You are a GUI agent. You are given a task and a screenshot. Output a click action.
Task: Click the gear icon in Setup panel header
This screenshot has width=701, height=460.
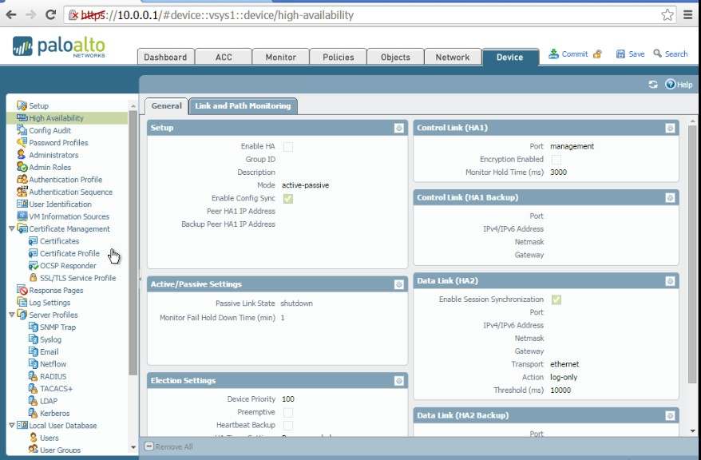click(398, 128)
